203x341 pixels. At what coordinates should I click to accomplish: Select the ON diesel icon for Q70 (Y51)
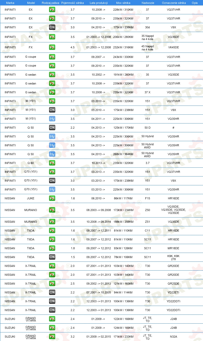point(52,181)
